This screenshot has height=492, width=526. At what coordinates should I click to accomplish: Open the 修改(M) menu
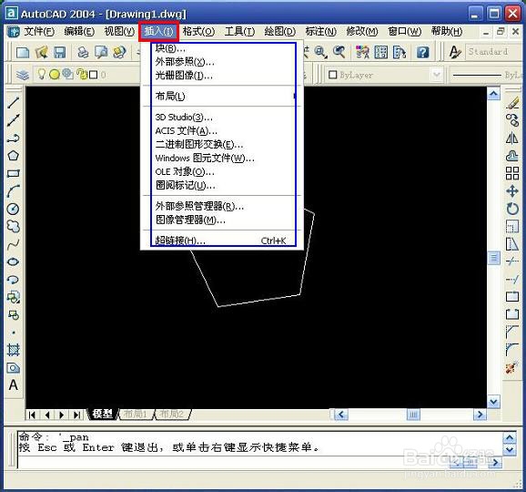pos(362,32)
